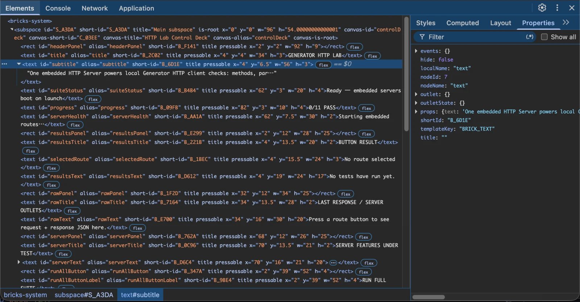Open the three-dot customize DevTools menu
Image resolution: width=580 pixels, height=302 pixels.
(x=557, y=8)
